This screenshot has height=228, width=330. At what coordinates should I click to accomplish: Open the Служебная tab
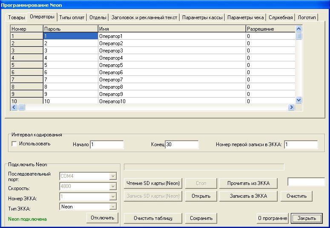pyautogui.click(x=281, y=17)
